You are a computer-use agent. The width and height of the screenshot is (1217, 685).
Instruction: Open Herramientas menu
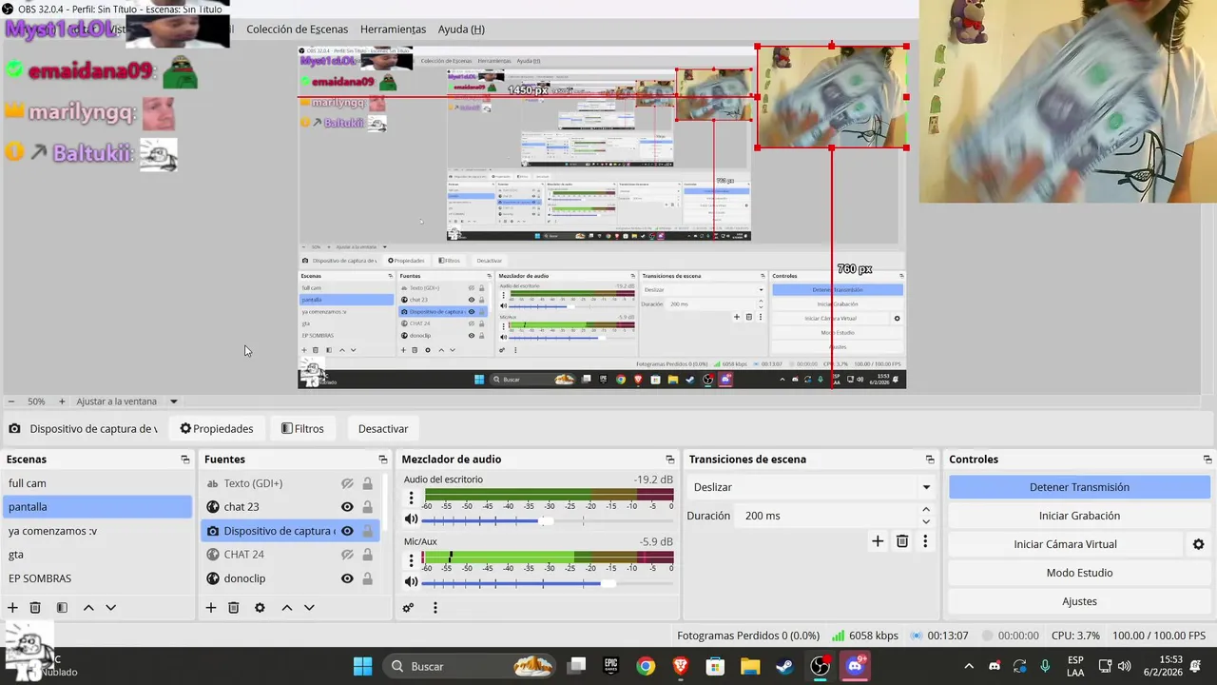click(393, 29)
